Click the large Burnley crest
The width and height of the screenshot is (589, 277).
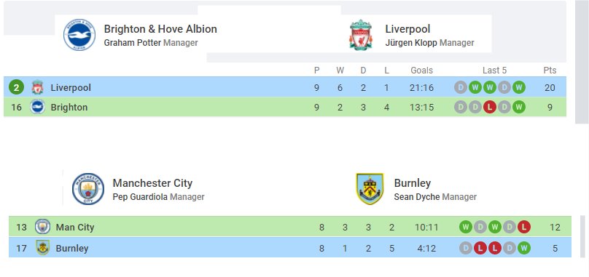[x=370, y=189]
